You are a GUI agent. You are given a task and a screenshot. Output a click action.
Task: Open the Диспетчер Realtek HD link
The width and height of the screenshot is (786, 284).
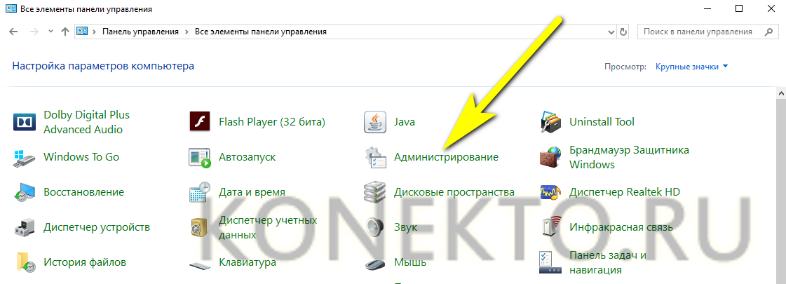pyautogui.click(x=625, y=192)
